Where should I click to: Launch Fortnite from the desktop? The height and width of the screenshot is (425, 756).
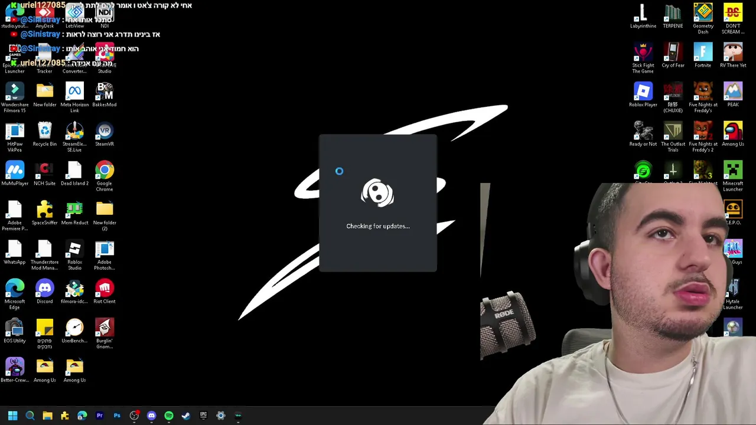pyautogui.click(x=703, y=55)
